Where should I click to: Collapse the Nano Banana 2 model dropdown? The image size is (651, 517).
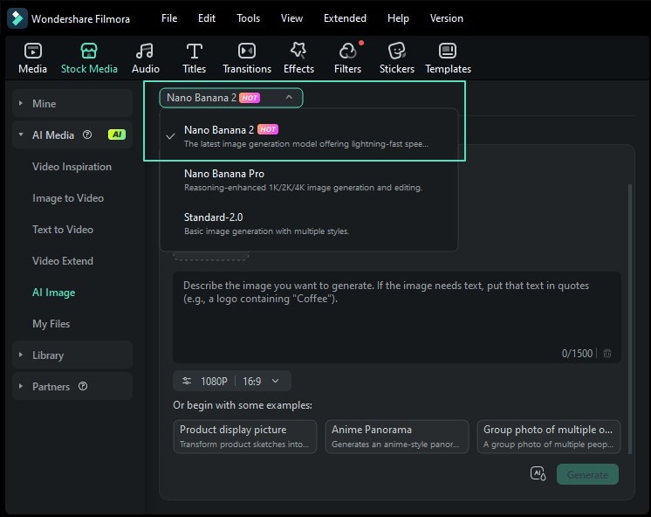(231, 98)
